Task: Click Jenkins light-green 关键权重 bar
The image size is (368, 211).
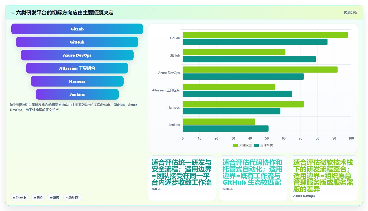Action: pyautogui.click(x=219, y=122)
